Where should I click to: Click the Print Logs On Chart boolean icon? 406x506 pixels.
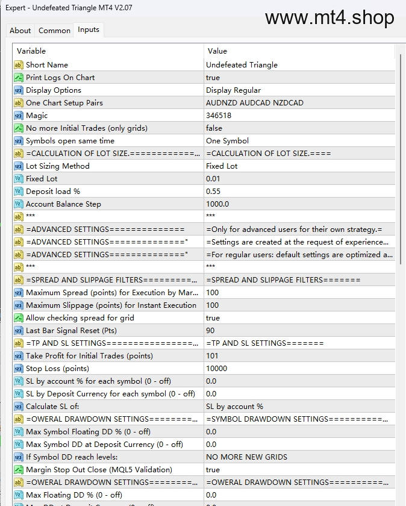pos(19,78)
